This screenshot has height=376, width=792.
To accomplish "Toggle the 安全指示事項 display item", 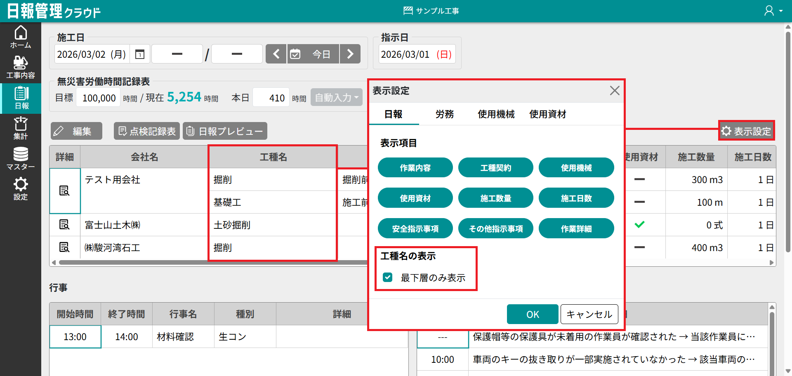I will [x=415, y=228].
